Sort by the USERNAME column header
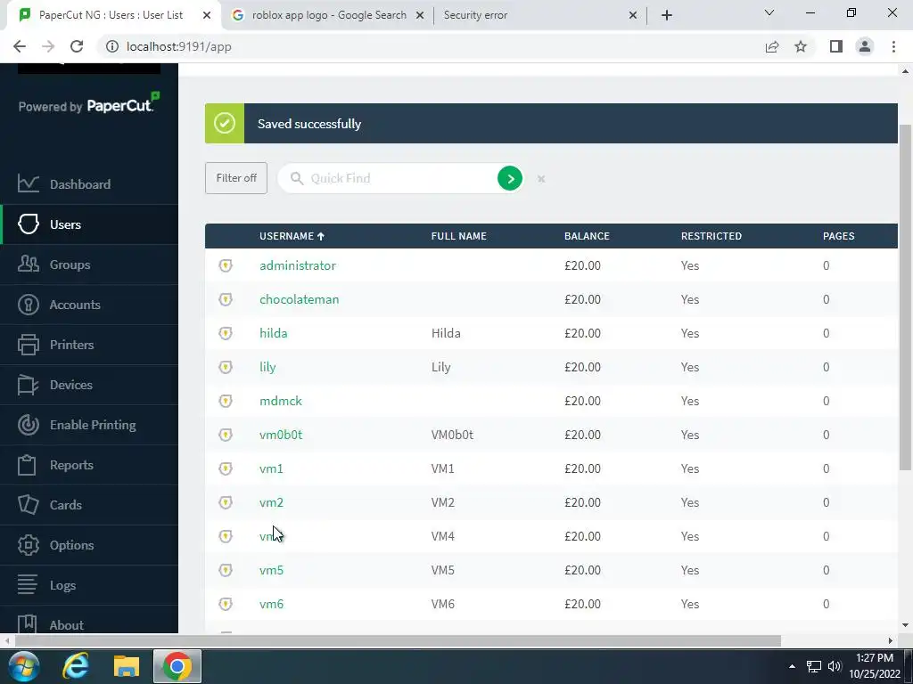The width and height of the screenshot is (913, 684). pyautogui.click(x=292, y=235)
